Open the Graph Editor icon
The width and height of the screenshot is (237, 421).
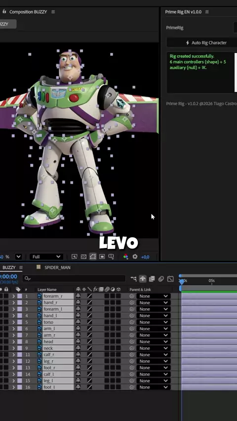[170, 279]
